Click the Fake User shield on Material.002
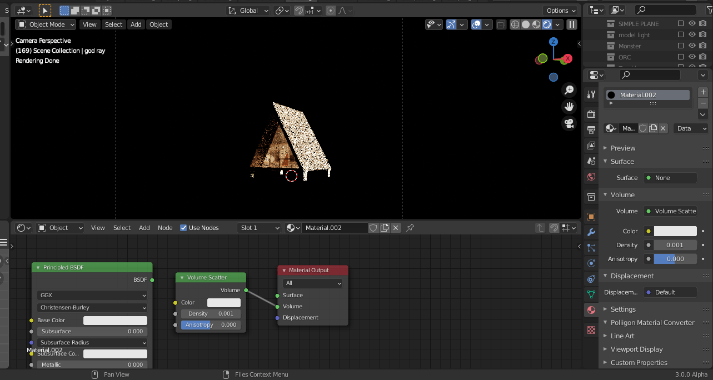The width and height of the screenshot is (713, 380). click(x=642, y=128)
